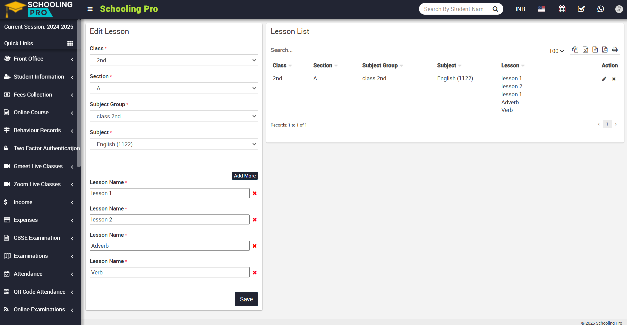
Task: Print the lesson list
Action: [615, 50]
